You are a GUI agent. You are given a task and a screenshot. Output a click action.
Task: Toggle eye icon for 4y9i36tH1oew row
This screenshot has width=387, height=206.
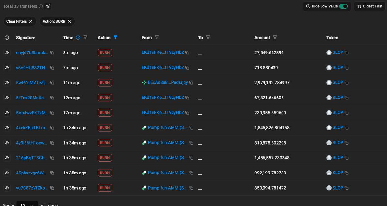(7, 143)
